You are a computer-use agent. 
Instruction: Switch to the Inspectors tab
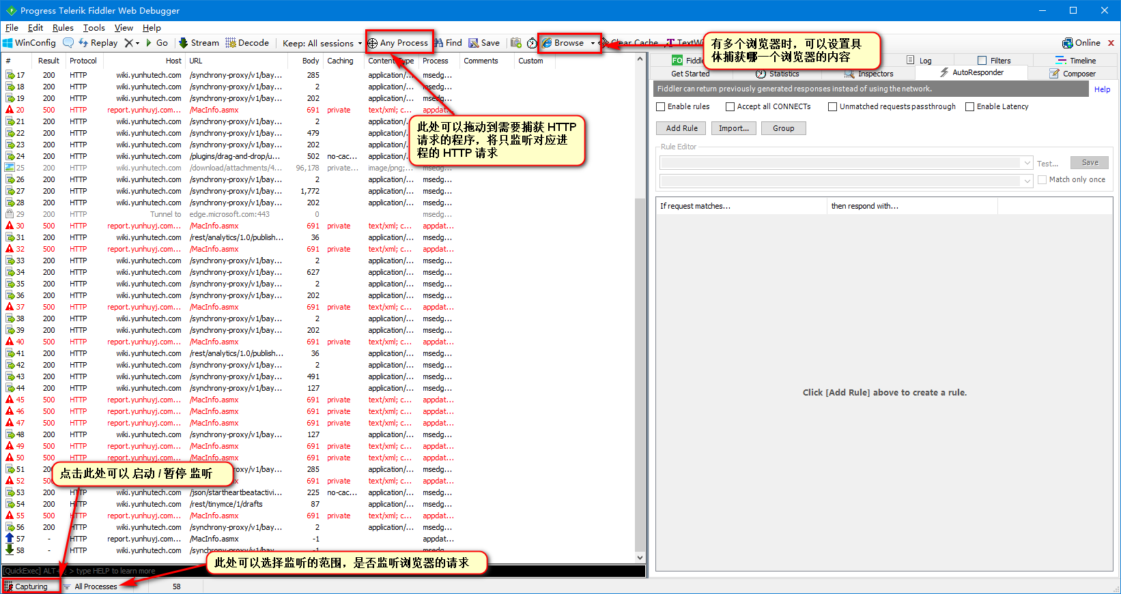[868, 74]
